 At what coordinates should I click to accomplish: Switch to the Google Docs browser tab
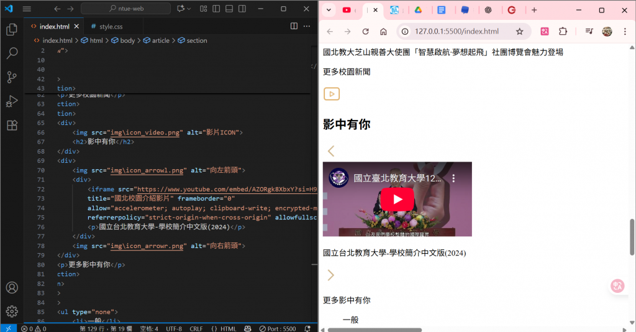pos(442,10)
